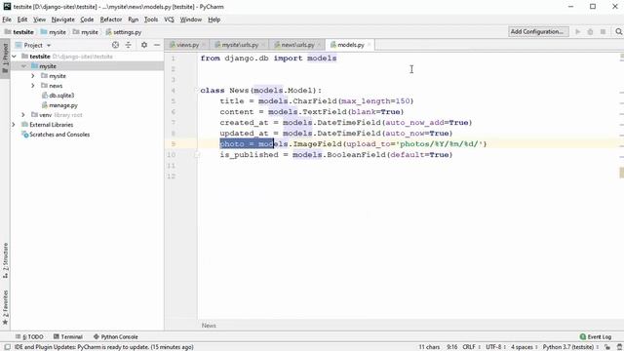Screen dimensions: 624x351
Task: Open the Window menu
Action: tap(191, 19)
